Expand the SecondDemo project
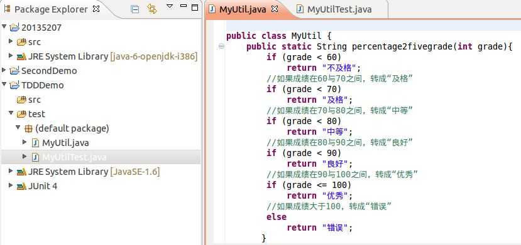Image resolution: width=521 pixels, height=245 pixels. click(4, 70)
